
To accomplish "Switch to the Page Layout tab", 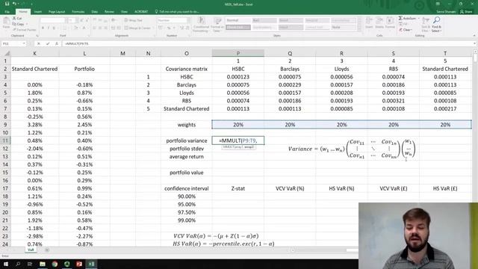I will [x=57, y=12].
